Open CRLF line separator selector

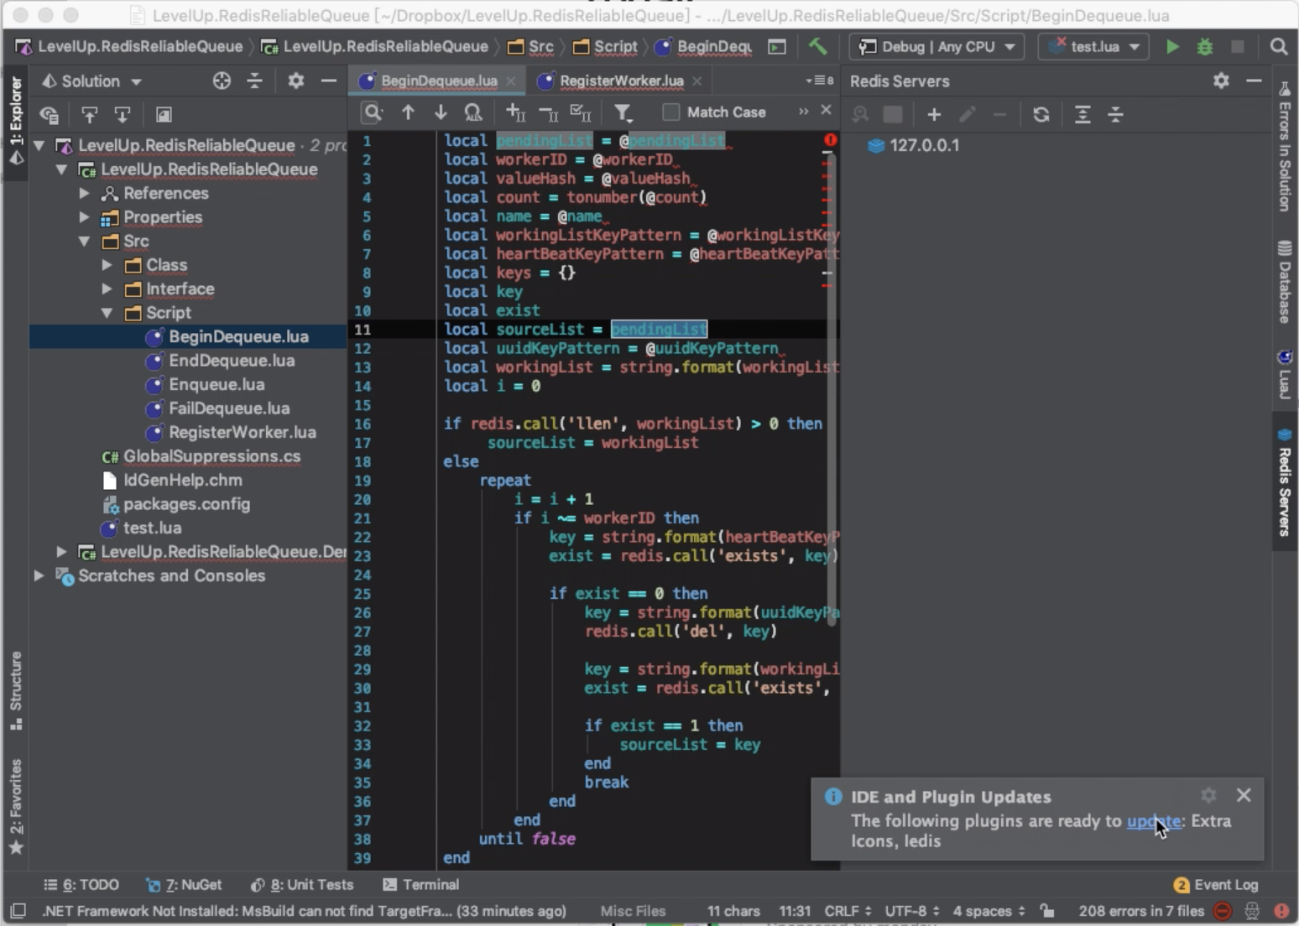(x=848, y=911)
